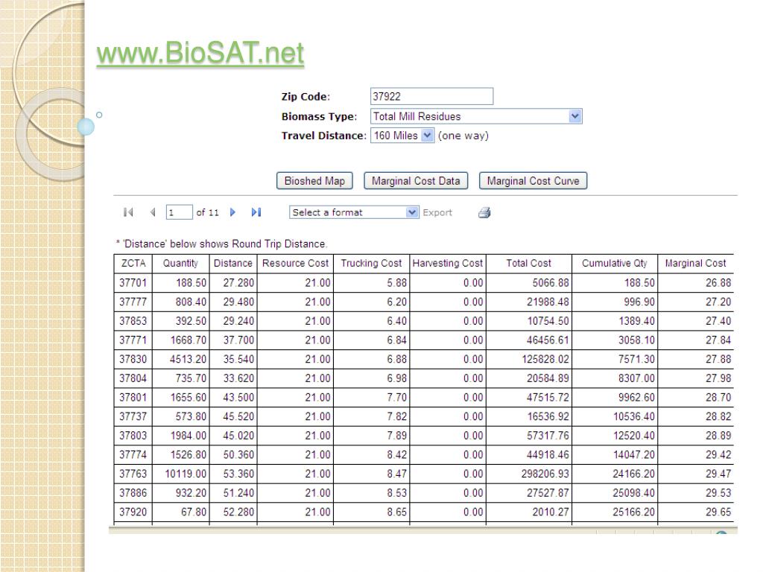This screenshot has height=572, width=763.
Task: Select ZCTA cell 37737
Action: pos(133,416)
